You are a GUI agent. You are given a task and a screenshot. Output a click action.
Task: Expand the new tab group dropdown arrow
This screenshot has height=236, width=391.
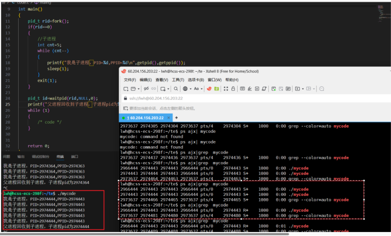pyautogui.click(x=303, y=89)
